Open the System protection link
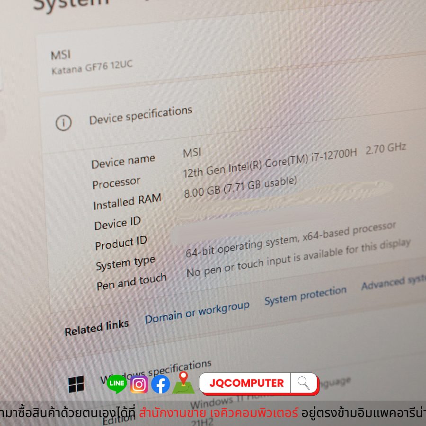426x426 pixels. pos(306,295)
